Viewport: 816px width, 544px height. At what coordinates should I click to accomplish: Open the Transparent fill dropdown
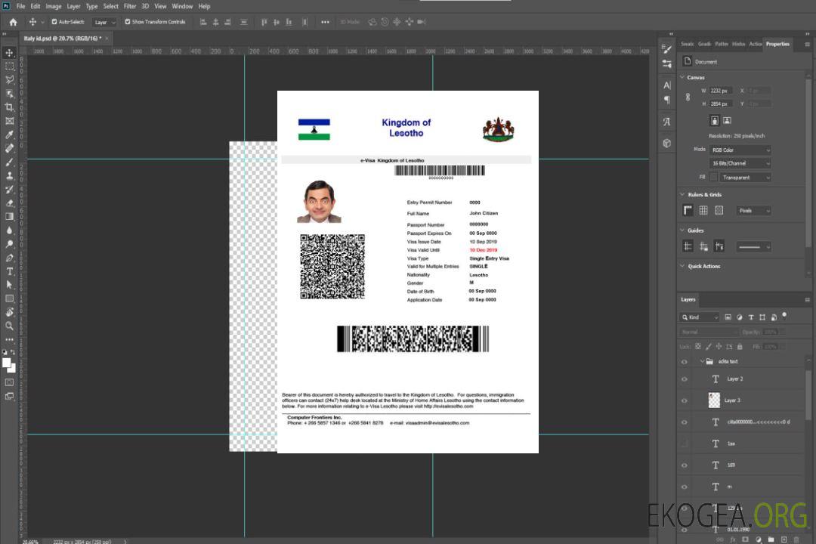point(746,178)
